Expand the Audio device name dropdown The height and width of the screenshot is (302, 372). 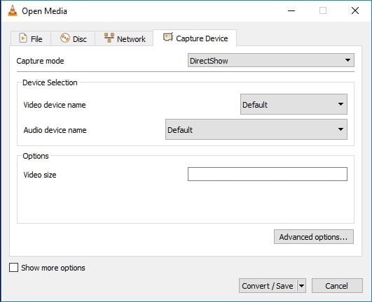[x=256, y=129]
